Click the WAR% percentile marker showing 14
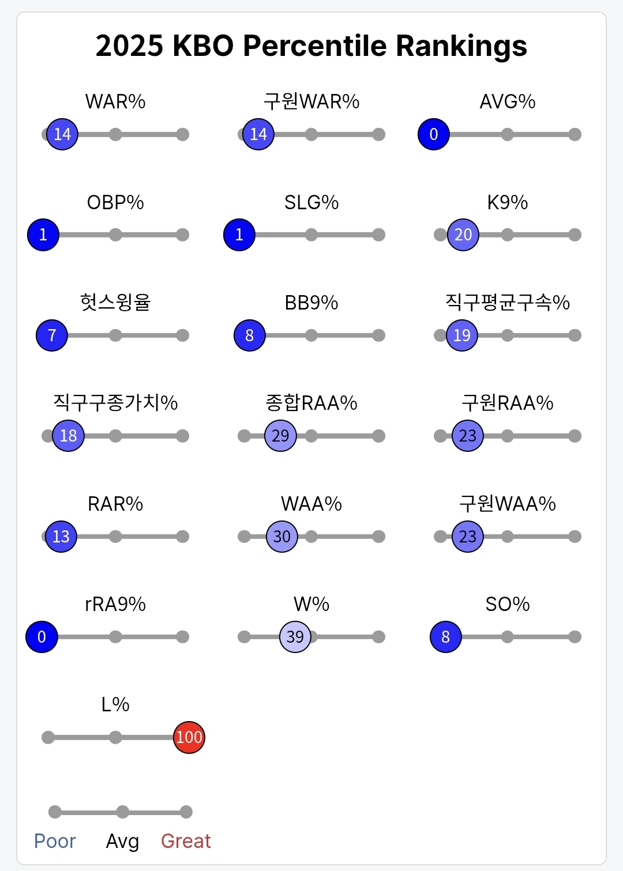The image size is (623, 871). click(x=62, y=134)
